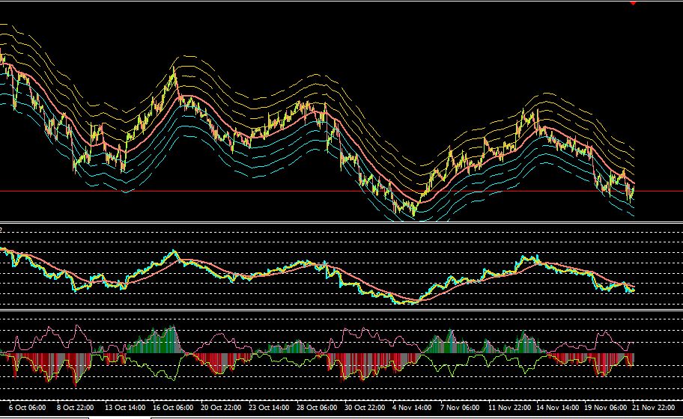Click the 7 Nov 06:00 time label
Viewport: 683px width, 419px height.
[x=460, y=408]
